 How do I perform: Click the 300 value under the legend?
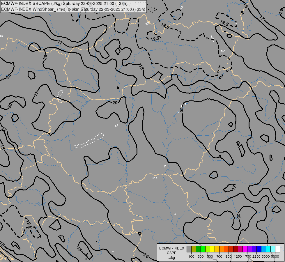click(201, 256)
